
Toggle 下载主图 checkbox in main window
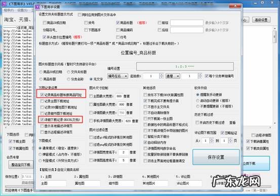click(x=10, y=141)
